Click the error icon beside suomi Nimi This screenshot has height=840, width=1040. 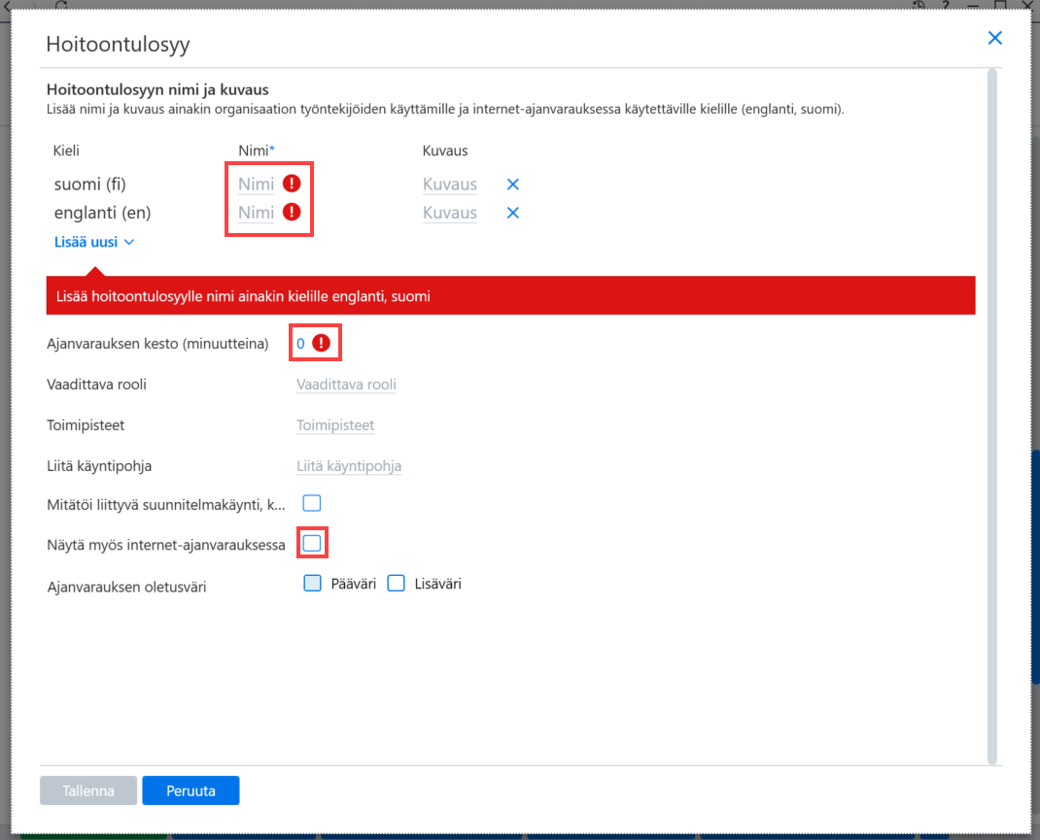tap(292, 184)
